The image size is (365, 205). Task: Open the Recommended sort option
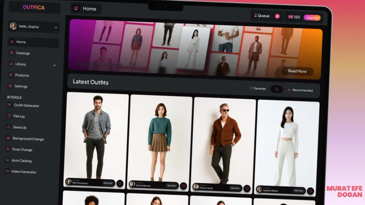pyautogui.click(x=300, y=90)
